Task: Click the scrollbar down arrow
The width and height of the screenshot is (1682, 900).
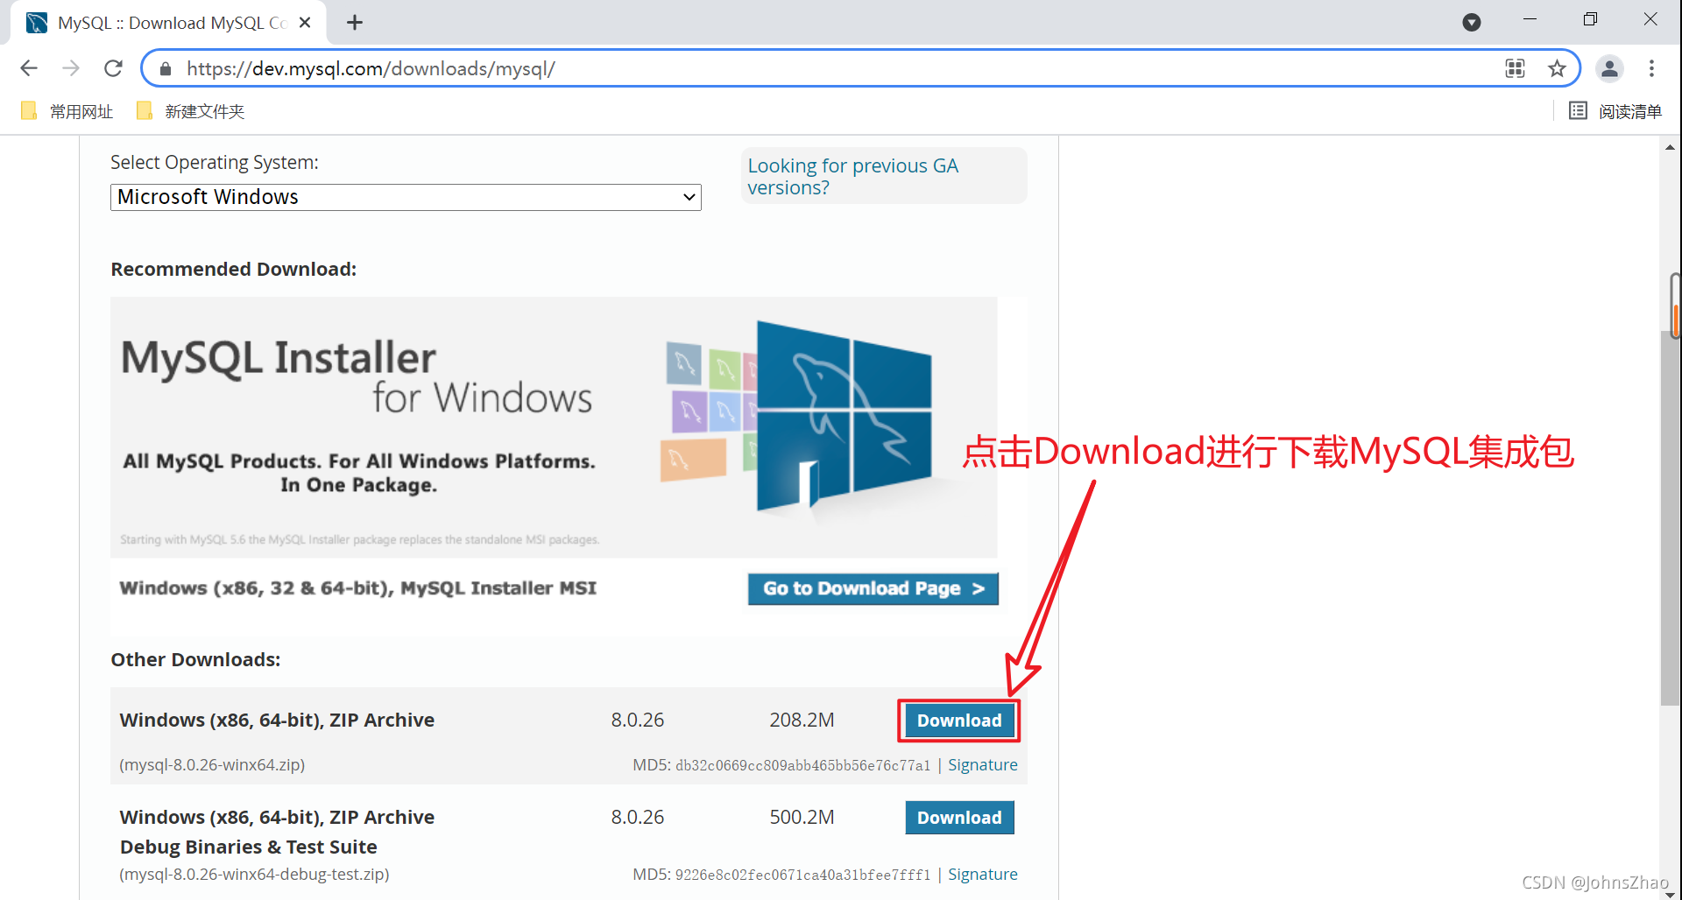Action: pyautogui.click(x=1671, y=893)
